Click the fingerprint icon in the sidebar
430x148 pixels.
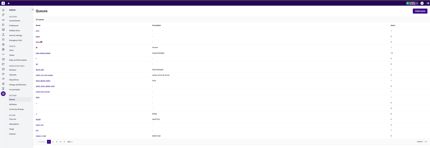click(x=3, y=45)
